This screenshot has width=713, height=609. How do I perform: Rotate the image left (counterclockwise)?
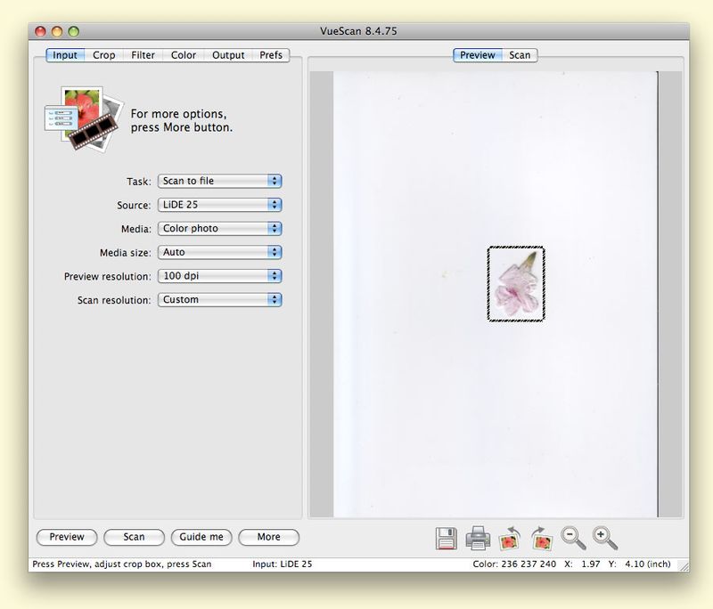pyautogui.click(x=511, y=538)
